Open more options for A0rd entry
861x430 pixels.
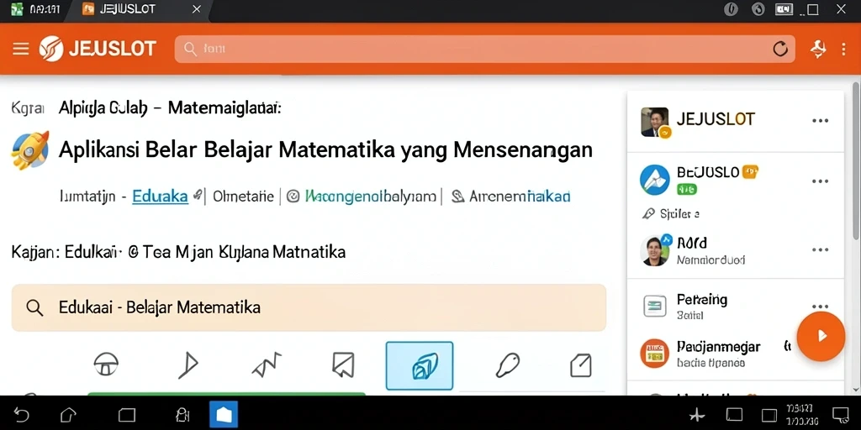point(820,249)
